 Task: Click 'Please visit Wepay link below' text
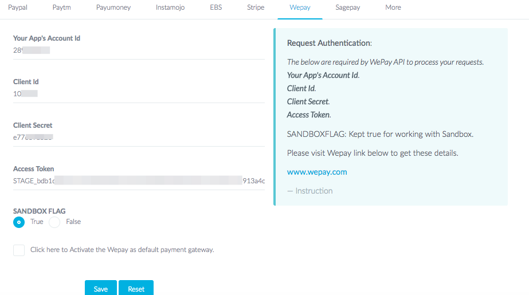373,153
